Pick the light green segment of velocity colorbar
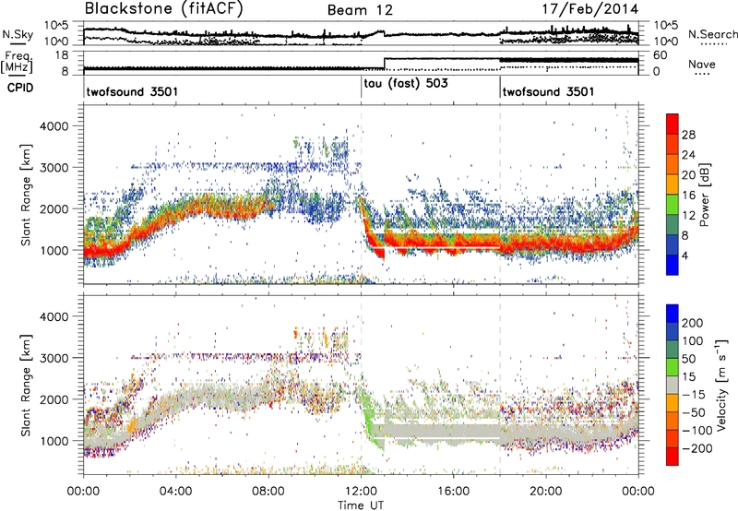The height and width of the screenshot is (511, 738). click(673, 367)
